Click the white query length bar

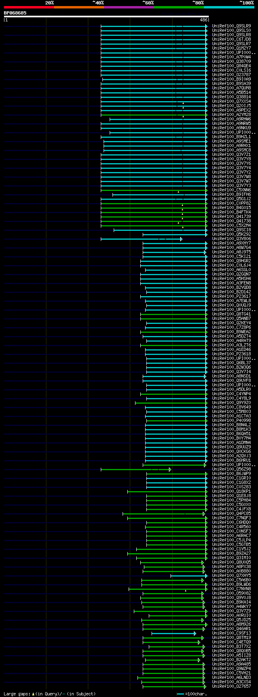[x=106, y=17]
